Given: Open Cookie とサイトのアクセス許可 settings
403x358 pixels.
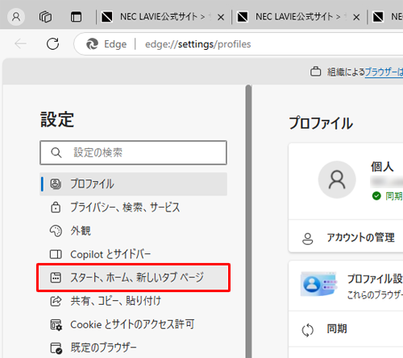Looking at the screenshot, I should pyautogui.click(x=133, y=324).
